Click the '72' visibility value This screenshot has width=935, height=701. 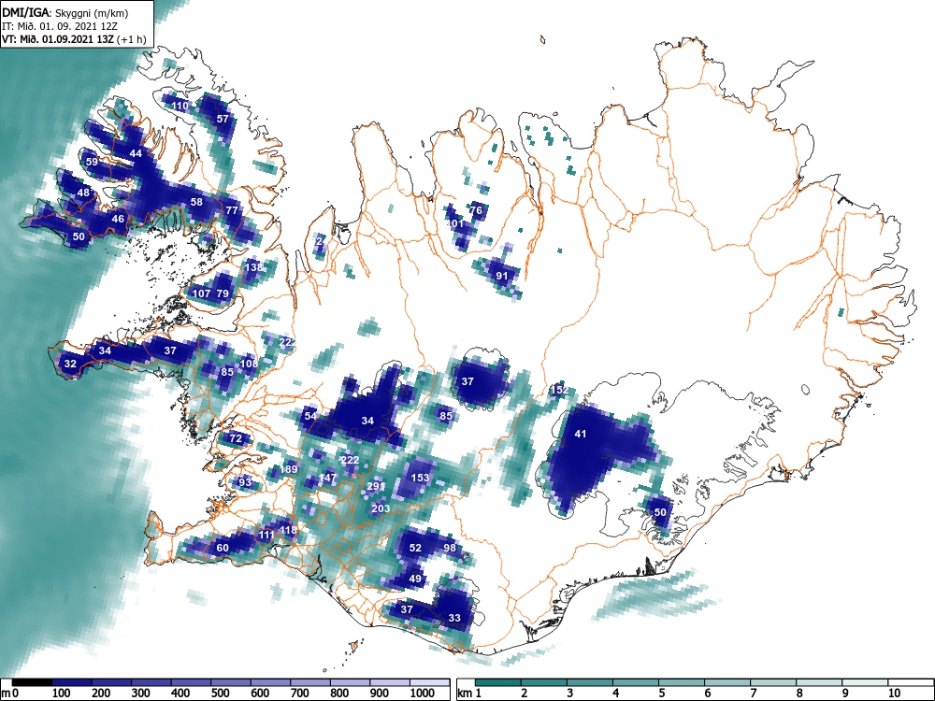[x=237, y=438]
